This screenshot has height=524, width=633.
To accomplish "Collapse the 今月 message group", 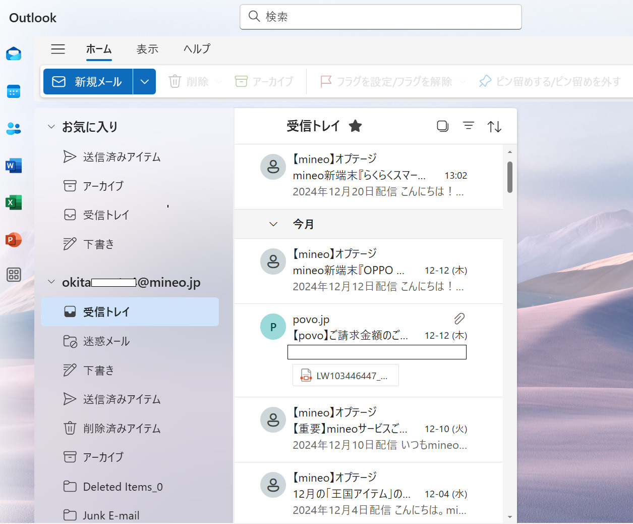I will pyautogui.click(x=273, y=224).
